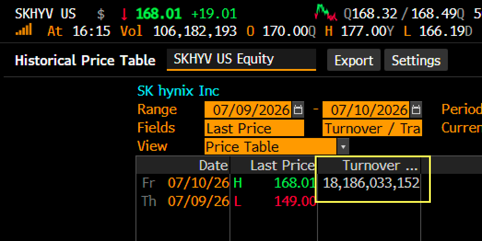
Task: Click the SK hynix Inc company name
Action: (x=178, y=91)
